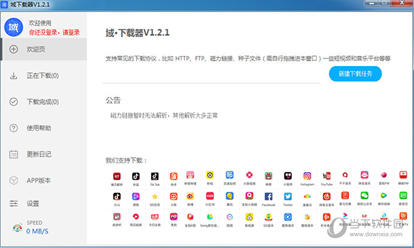Select the 小红书 icon
This screenshot has height=248, width=414.
tap(210, 196)
